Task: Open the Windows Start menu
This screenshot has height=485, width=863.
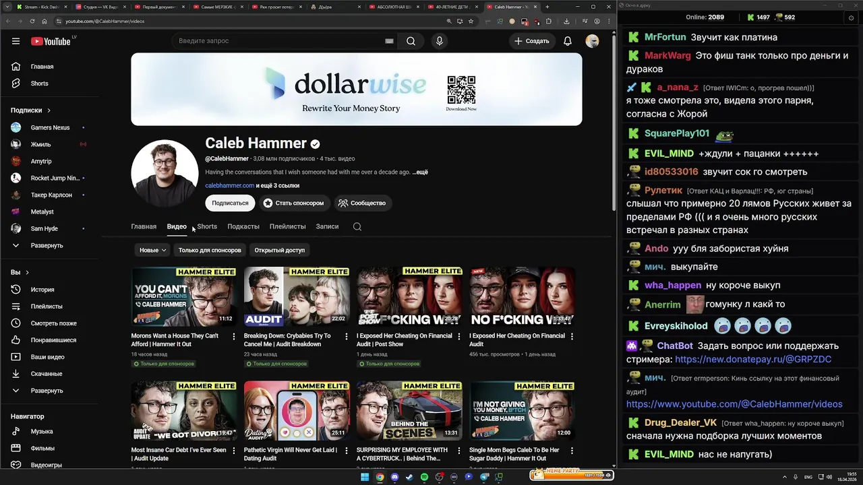Action: click(x=365, y=477)
